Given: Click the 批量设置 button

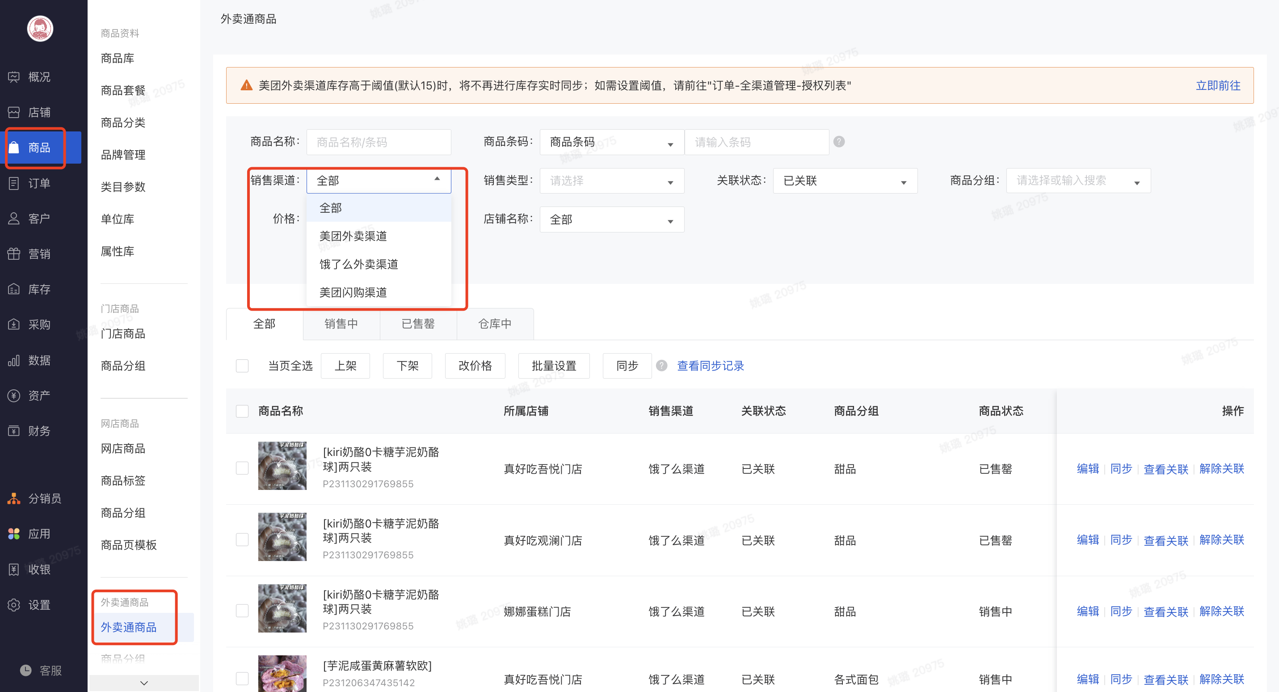Looking at the screenshot, I should tap(554, 366).
